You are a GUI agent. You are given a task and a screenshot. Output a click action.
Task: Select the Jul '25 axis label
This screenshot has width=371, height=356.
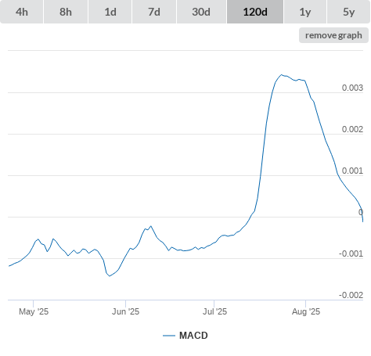click(214, 311)
